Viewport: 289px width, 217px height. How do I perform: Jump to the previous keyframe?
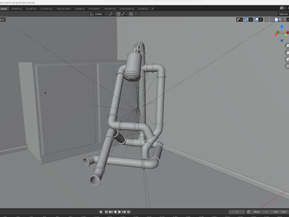click(x=111, y=212)
